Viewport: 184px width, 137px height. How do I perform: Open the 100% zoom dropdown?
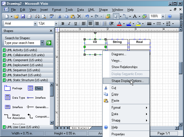coord(163,17)
